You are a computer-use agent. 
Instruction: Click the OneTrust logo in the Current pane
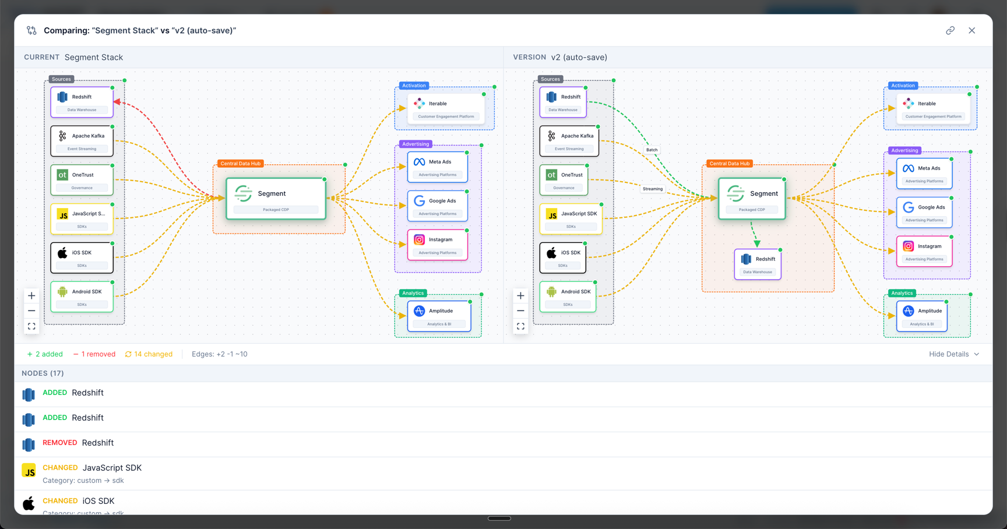point(62,175)
